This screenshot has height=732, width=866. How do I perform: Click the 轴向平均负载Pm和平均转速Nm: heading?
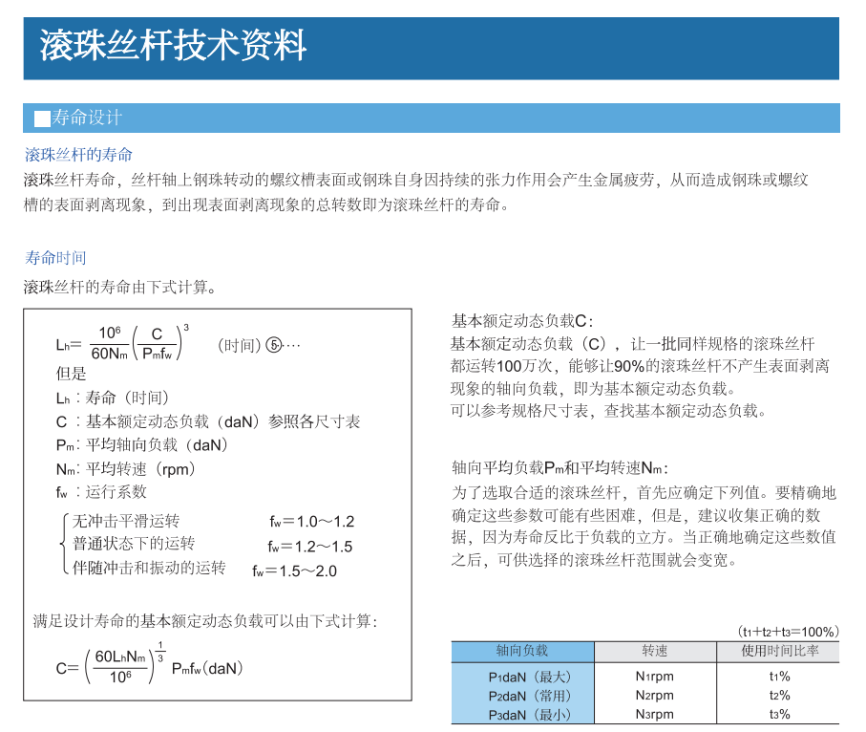click(560, 468)
